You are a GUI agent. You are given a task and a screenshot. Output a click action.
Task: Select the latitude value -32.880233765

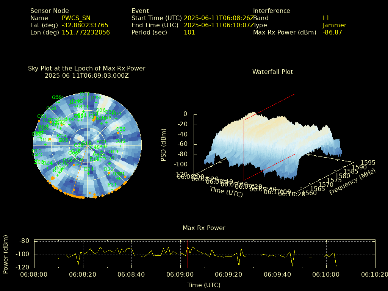pos(85,25)
